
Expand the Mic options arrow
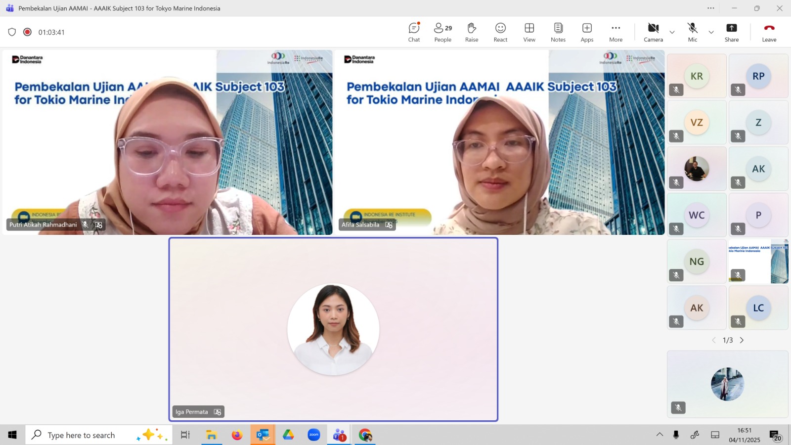coord(711,32)
